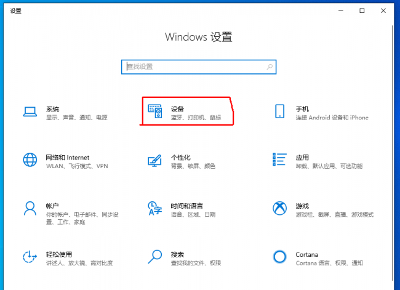The height and width of the screenshot is (290, 400).
Task: Open the 手机 phone icon
Action: 279,111
